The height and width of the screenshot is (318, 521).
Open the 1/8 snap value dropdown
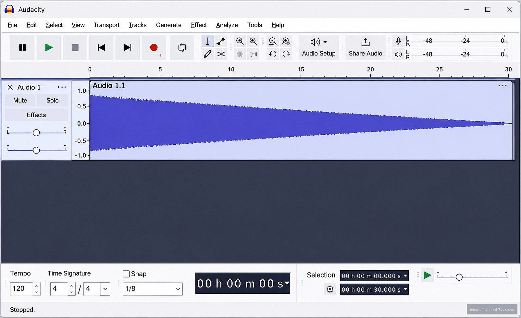point(153,289)
